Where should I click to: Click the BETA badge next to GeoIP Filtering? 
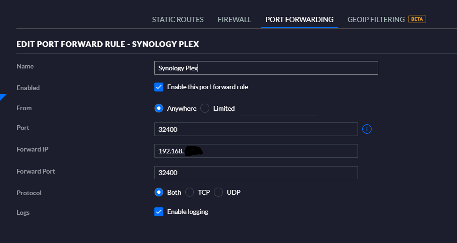click(x=417, y=19)
